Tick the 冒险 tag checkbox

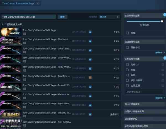[128, 75]
